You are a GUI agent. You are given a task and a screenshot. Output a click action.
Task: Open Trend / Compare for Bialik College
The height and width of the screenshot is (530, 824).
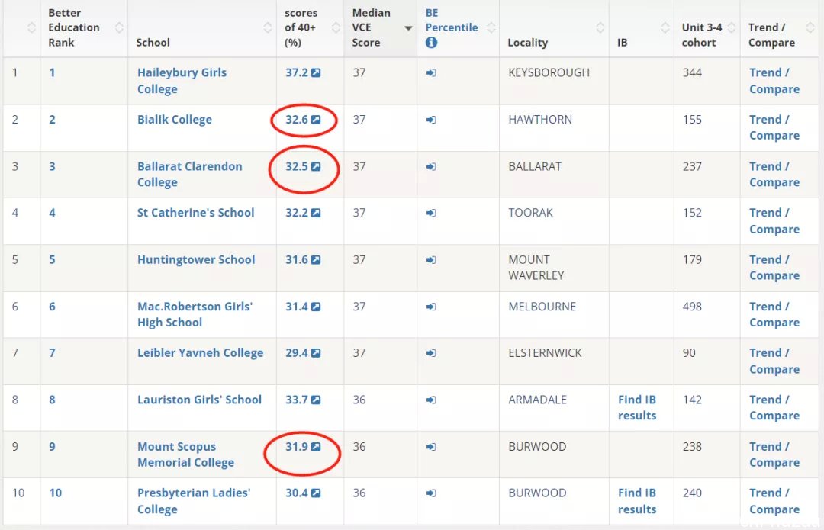coord(774,127)
